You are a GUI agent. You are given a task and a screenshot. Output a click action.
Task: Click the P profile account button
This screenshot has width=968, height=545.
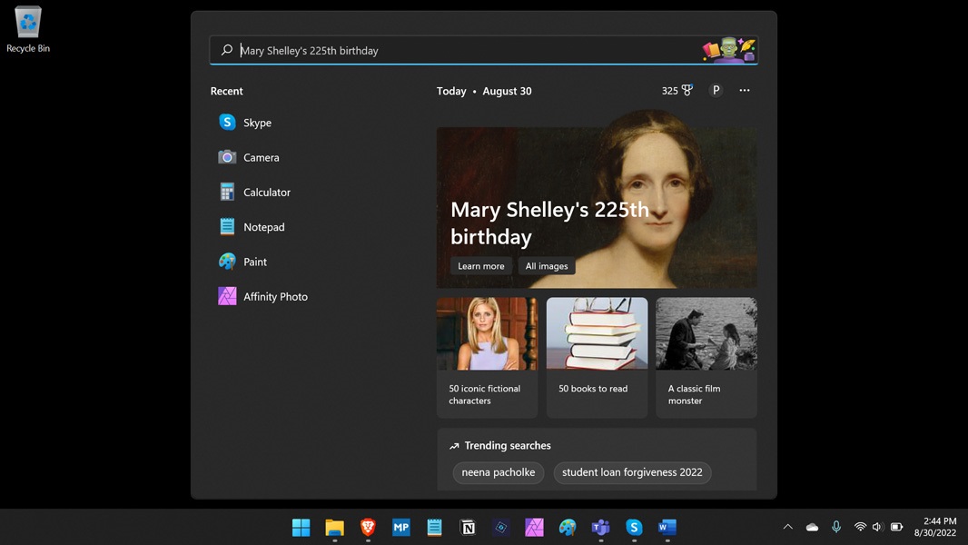[x=716, y=91]
